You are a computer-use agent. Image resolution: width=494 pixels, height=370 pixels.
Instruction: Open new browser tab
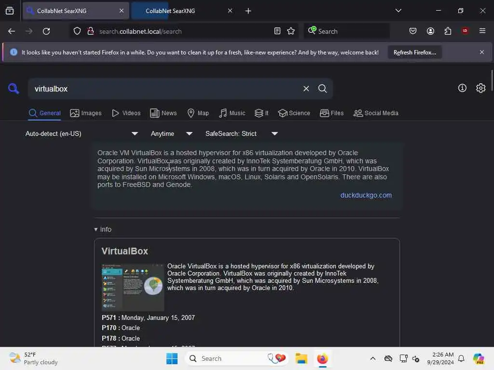pos(248,11)
